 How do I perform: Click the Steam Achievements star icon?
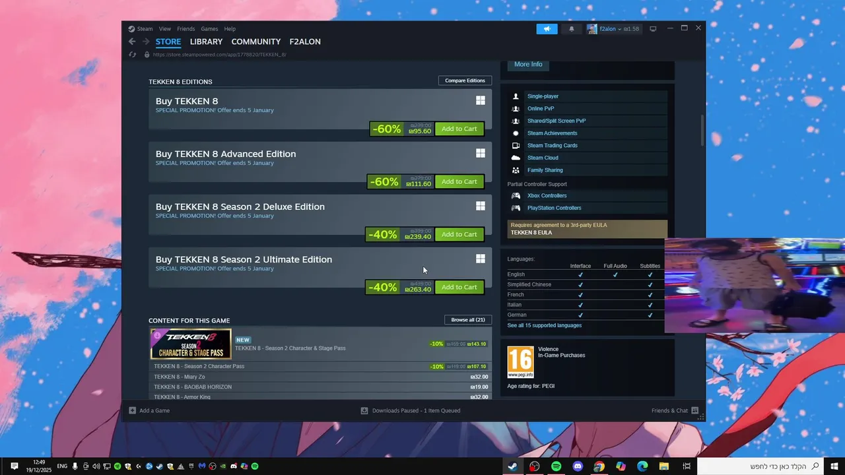[516, 133]
